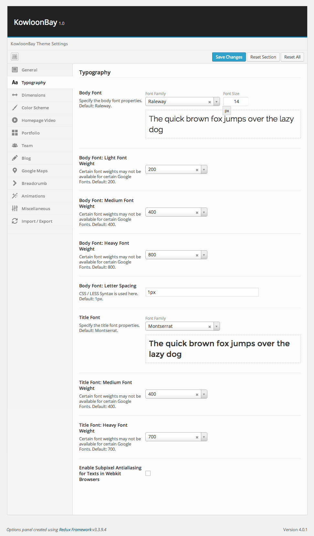Click the Reset Section button

[263, 57]
